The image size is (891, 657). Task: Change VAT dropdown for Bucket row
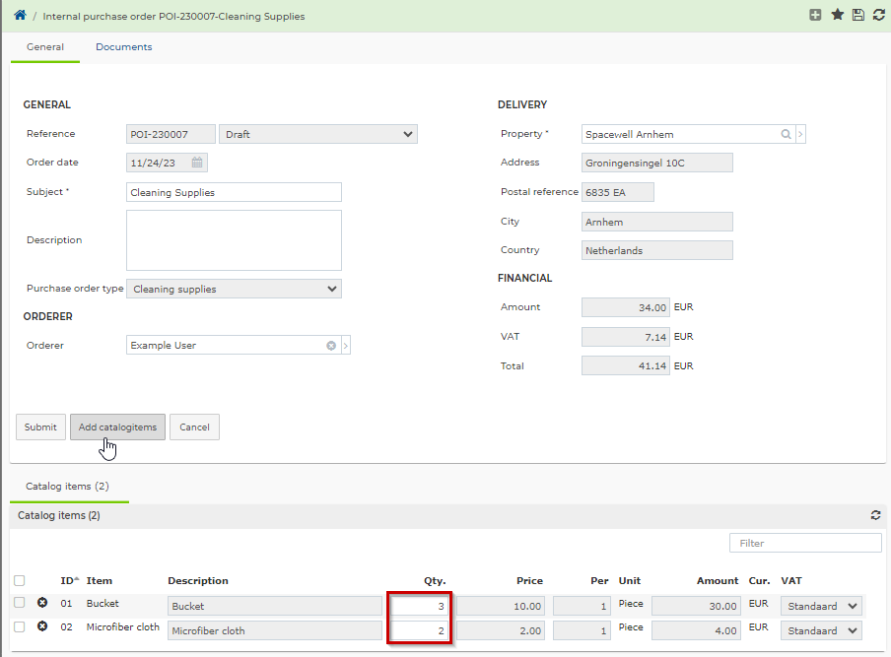coord(821,606)
